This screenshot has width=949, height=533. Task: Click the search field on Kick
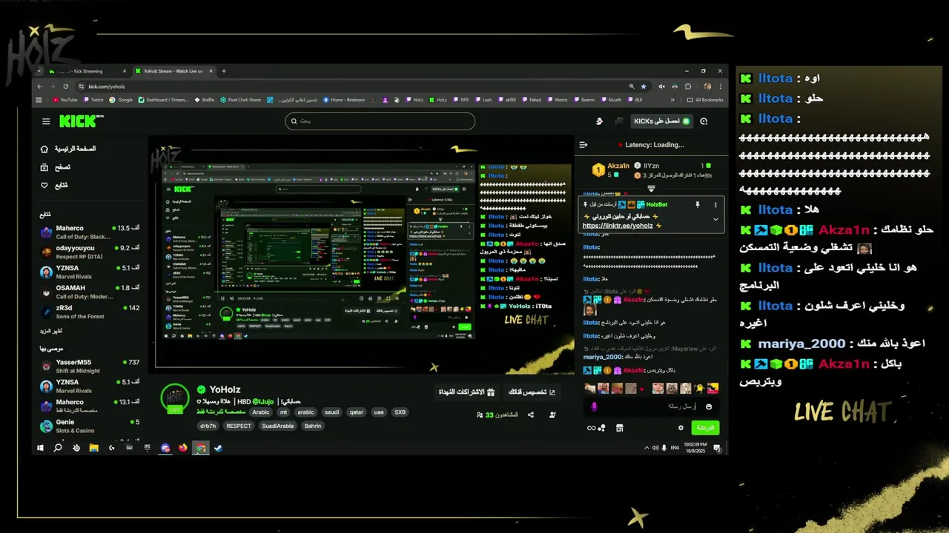point(380,121)
